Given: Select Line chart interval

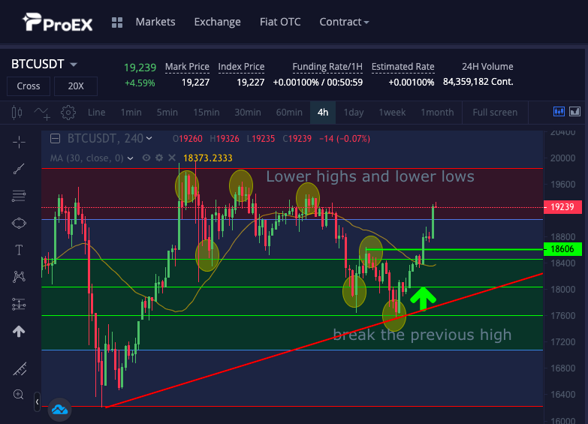Looking at the screenshot, I should [96, 113].
